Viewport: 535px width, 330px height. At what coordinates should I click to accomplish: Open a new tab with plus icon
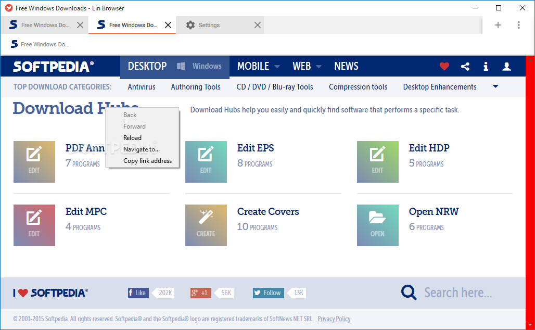point(498,25)
